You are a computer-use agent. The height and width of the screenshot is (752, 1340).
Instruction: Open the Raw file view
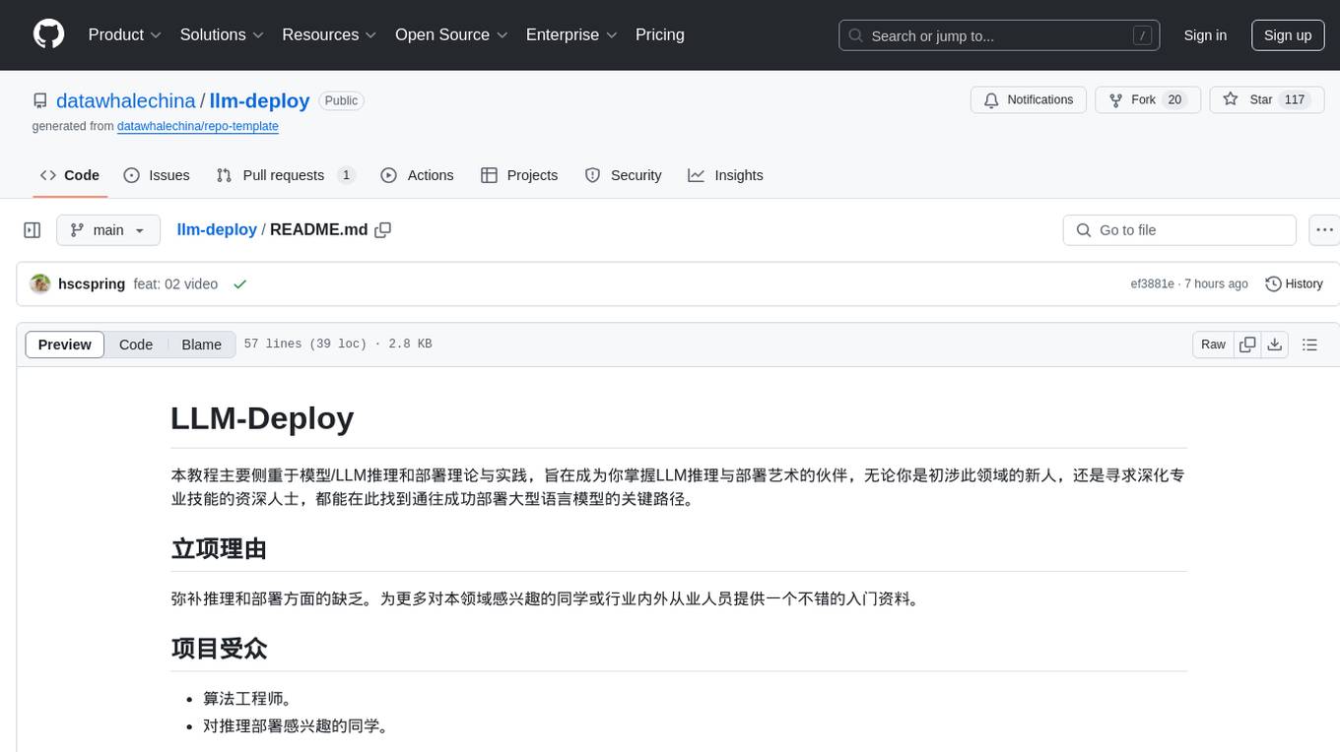[x=1214, y=345]
